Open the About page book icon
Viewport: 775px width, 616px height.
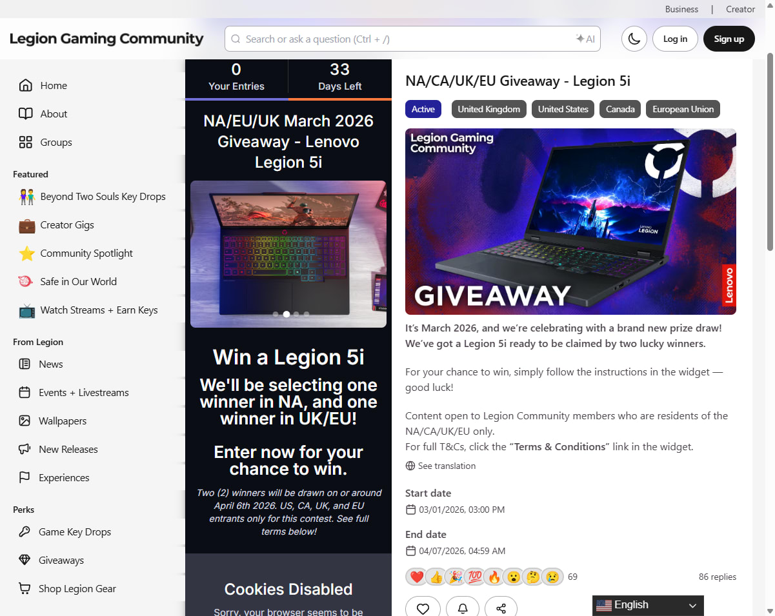(x=26, y=114)
